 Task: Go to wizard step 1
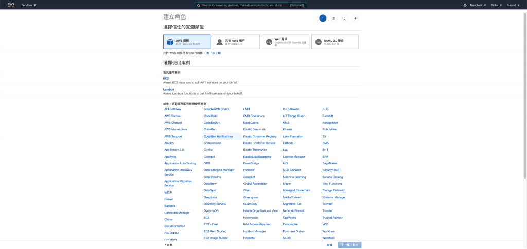pyautogui.click(x=323, y=18)
